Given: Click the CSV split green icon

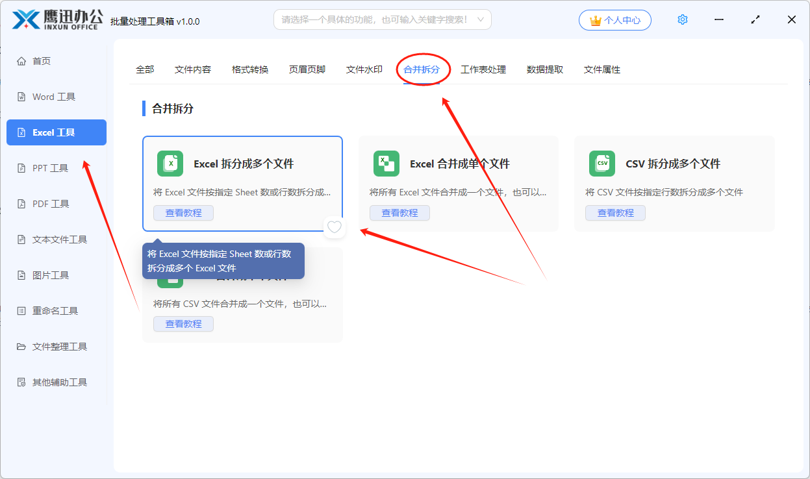Looking at the screenshot, I should [602, 164].
